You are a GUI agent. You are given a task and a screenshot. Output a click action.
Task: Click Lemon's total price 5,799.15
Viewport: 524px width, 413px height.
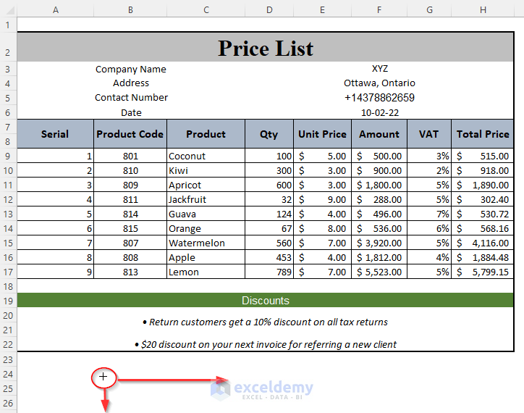click(483, 272)
